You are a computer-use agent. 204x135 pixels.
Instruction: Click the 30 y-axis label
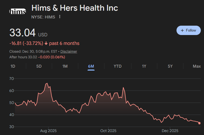11,127
